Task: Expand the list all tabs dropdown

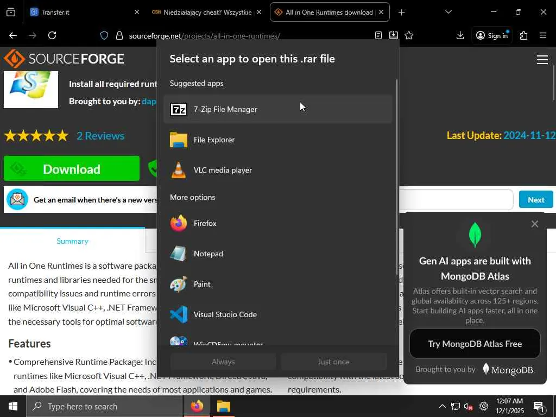Action: point(448,12)
